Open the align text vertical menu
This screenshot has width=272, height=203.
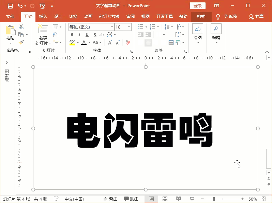pos(180,35)
